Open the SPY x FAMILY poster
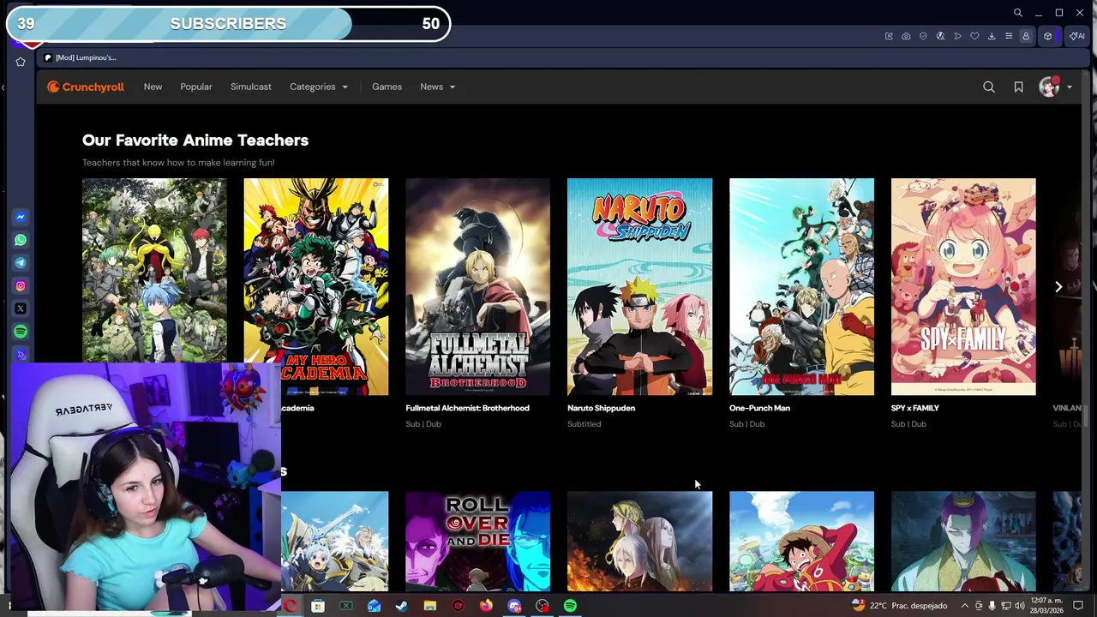 [963, 286]
